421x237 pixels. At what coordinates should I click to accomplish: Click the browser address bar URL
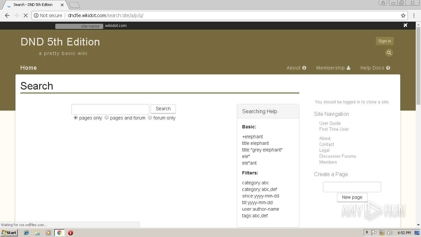click(x=106, y=15)
